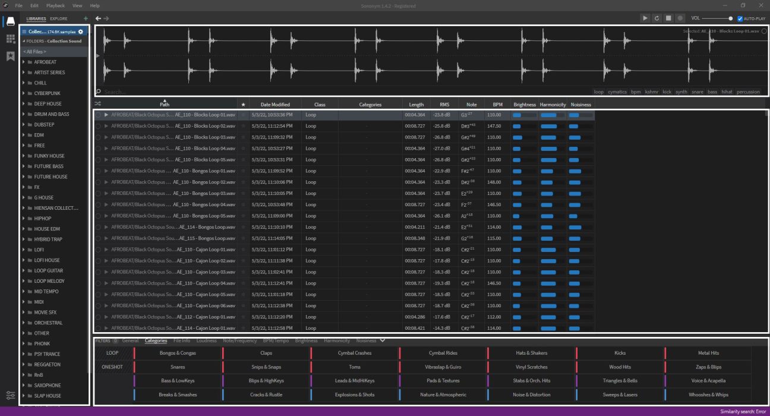The image size is (770, 416).
Task: Expand the CYBERPUNK folder
Action: [23, 93]
